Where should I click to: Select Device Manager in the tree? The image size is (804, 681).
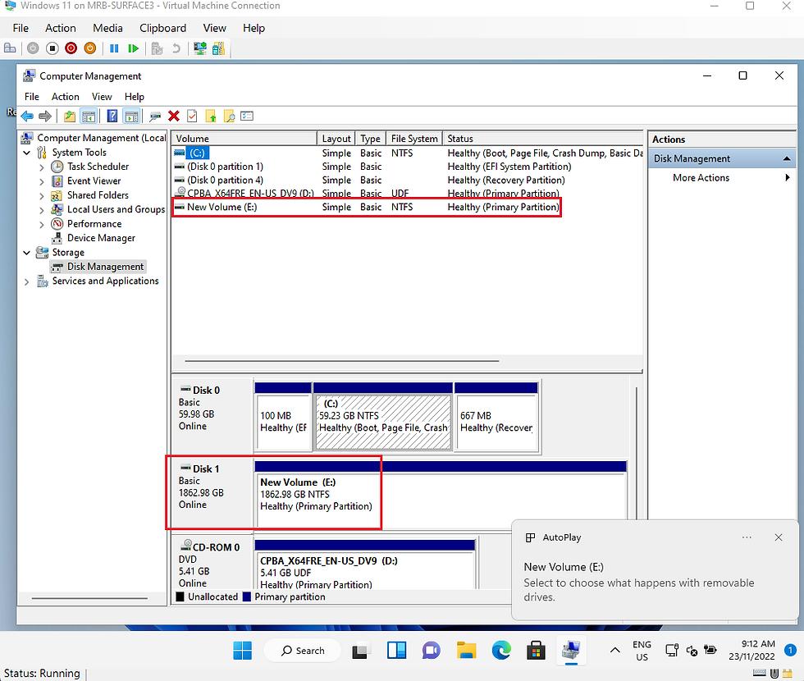coord(101,238)
